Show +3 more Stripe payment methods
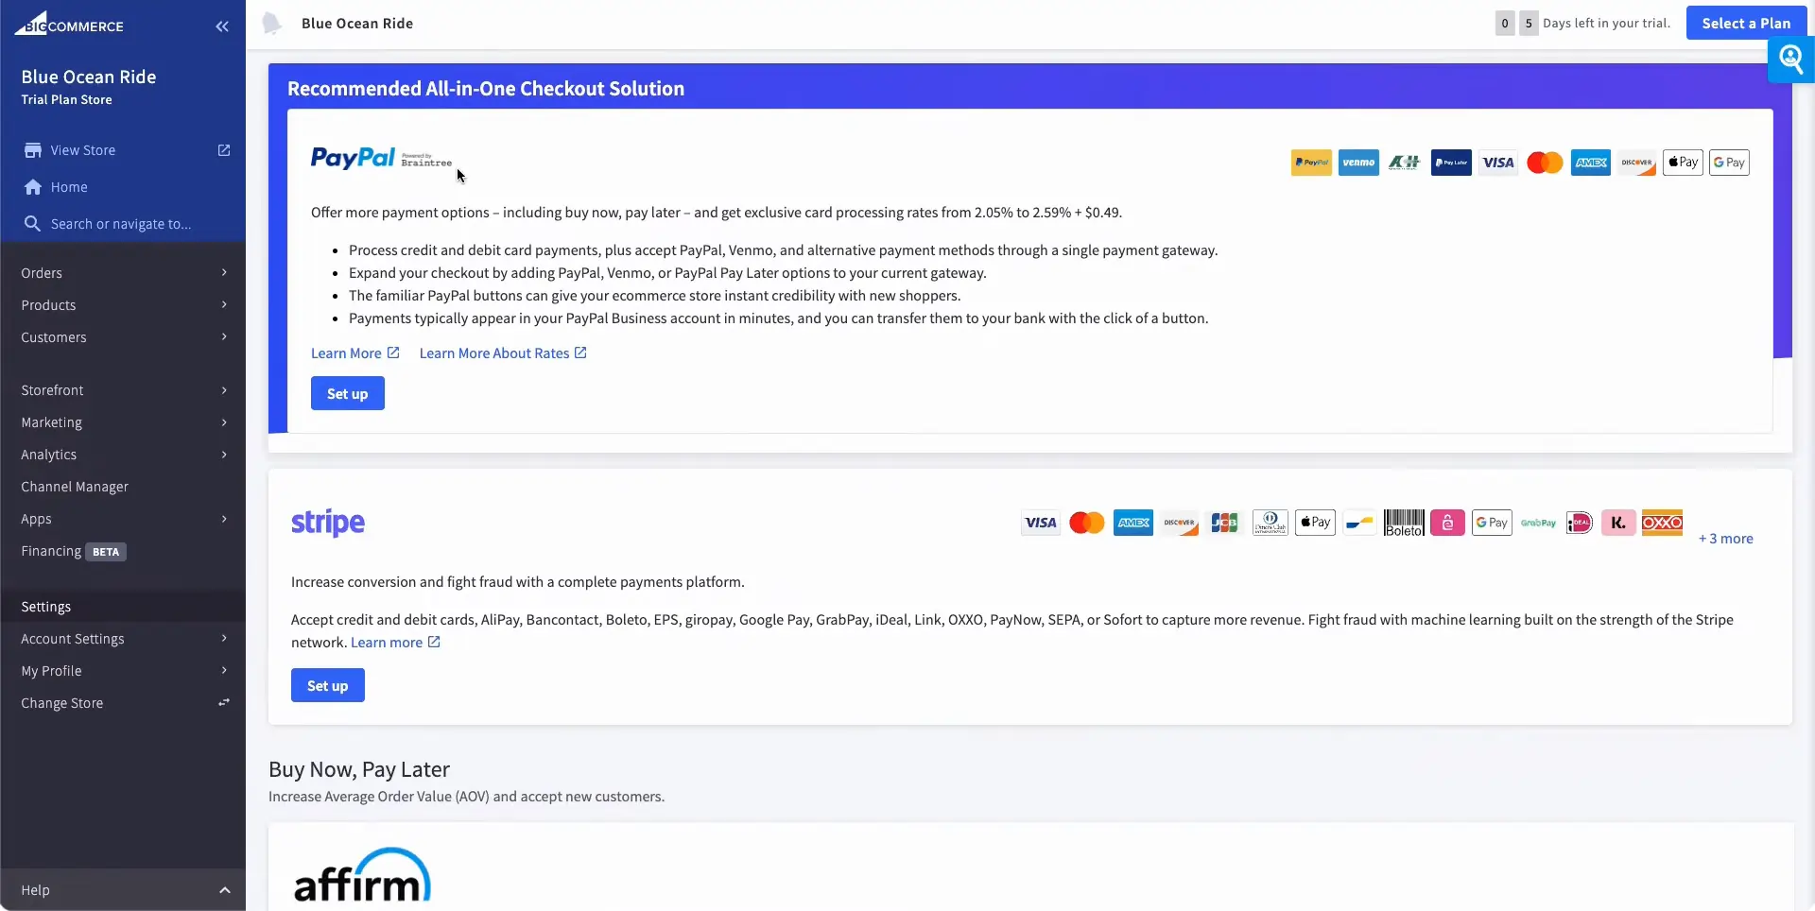This screenshot has width=1815, height=911. tap(1725, 539)
